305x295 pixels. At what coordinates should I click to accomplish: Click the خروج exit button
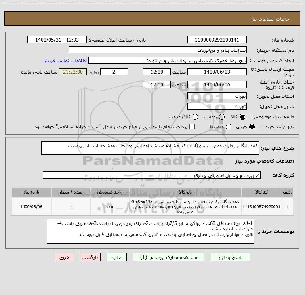click(x=65, y=257)
